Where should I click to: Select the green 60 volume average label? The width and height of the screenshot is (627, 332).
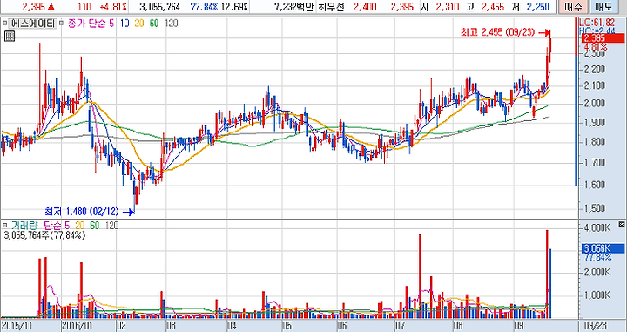pyautogui.click(x=94, y=226)
